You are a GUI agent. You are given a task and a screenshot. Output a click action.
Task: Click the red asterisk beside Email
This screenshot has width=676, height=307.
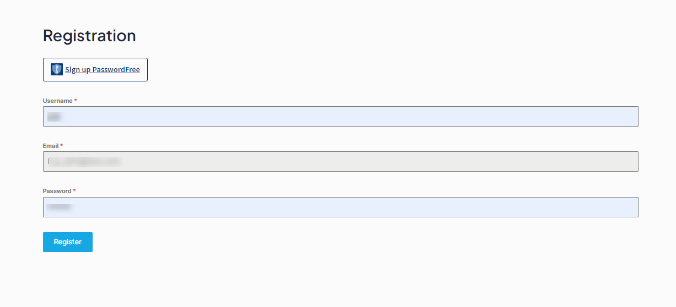62,146
